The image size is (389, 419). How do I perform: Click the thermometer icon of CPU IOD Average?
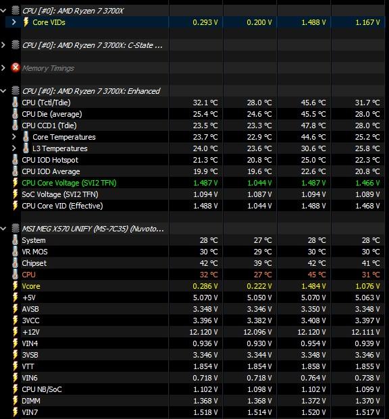click(16, 171)
